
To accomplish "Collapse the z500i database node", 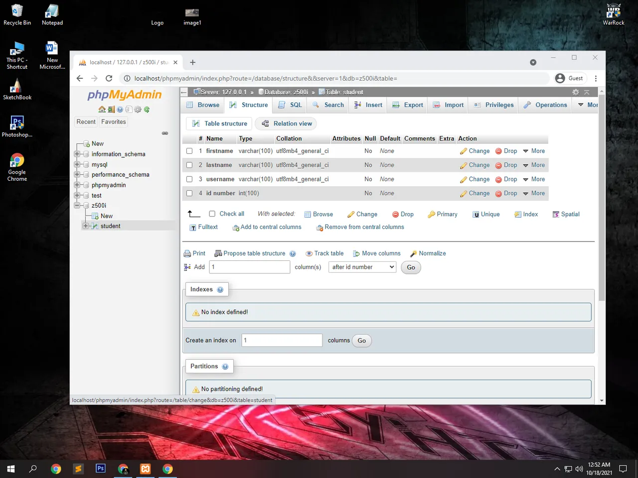I will pos(77,205).
